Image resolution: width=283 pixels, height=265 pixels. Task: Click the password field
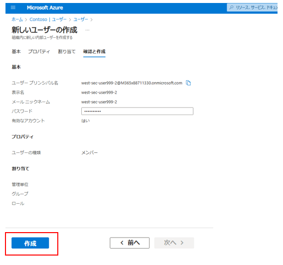[x=137, y=111]
